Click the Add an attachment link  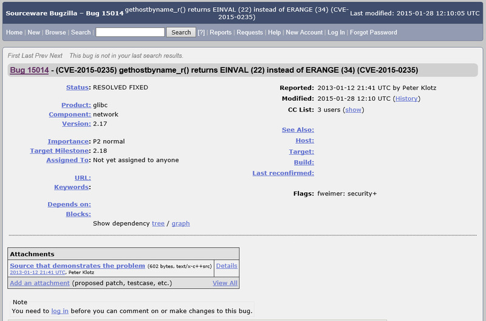click(x=39, y=283)
